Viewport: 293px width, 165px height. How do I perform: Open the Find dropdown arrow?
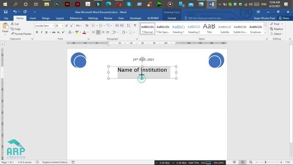pyautogui.click(x=282, y=24)
